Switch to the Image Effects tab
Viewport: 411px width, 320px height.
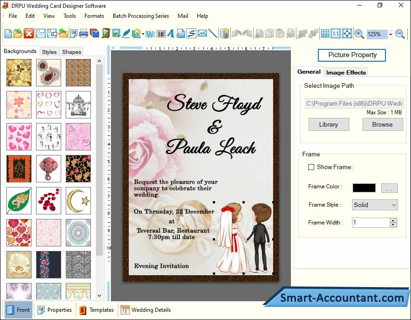(346, 72)
